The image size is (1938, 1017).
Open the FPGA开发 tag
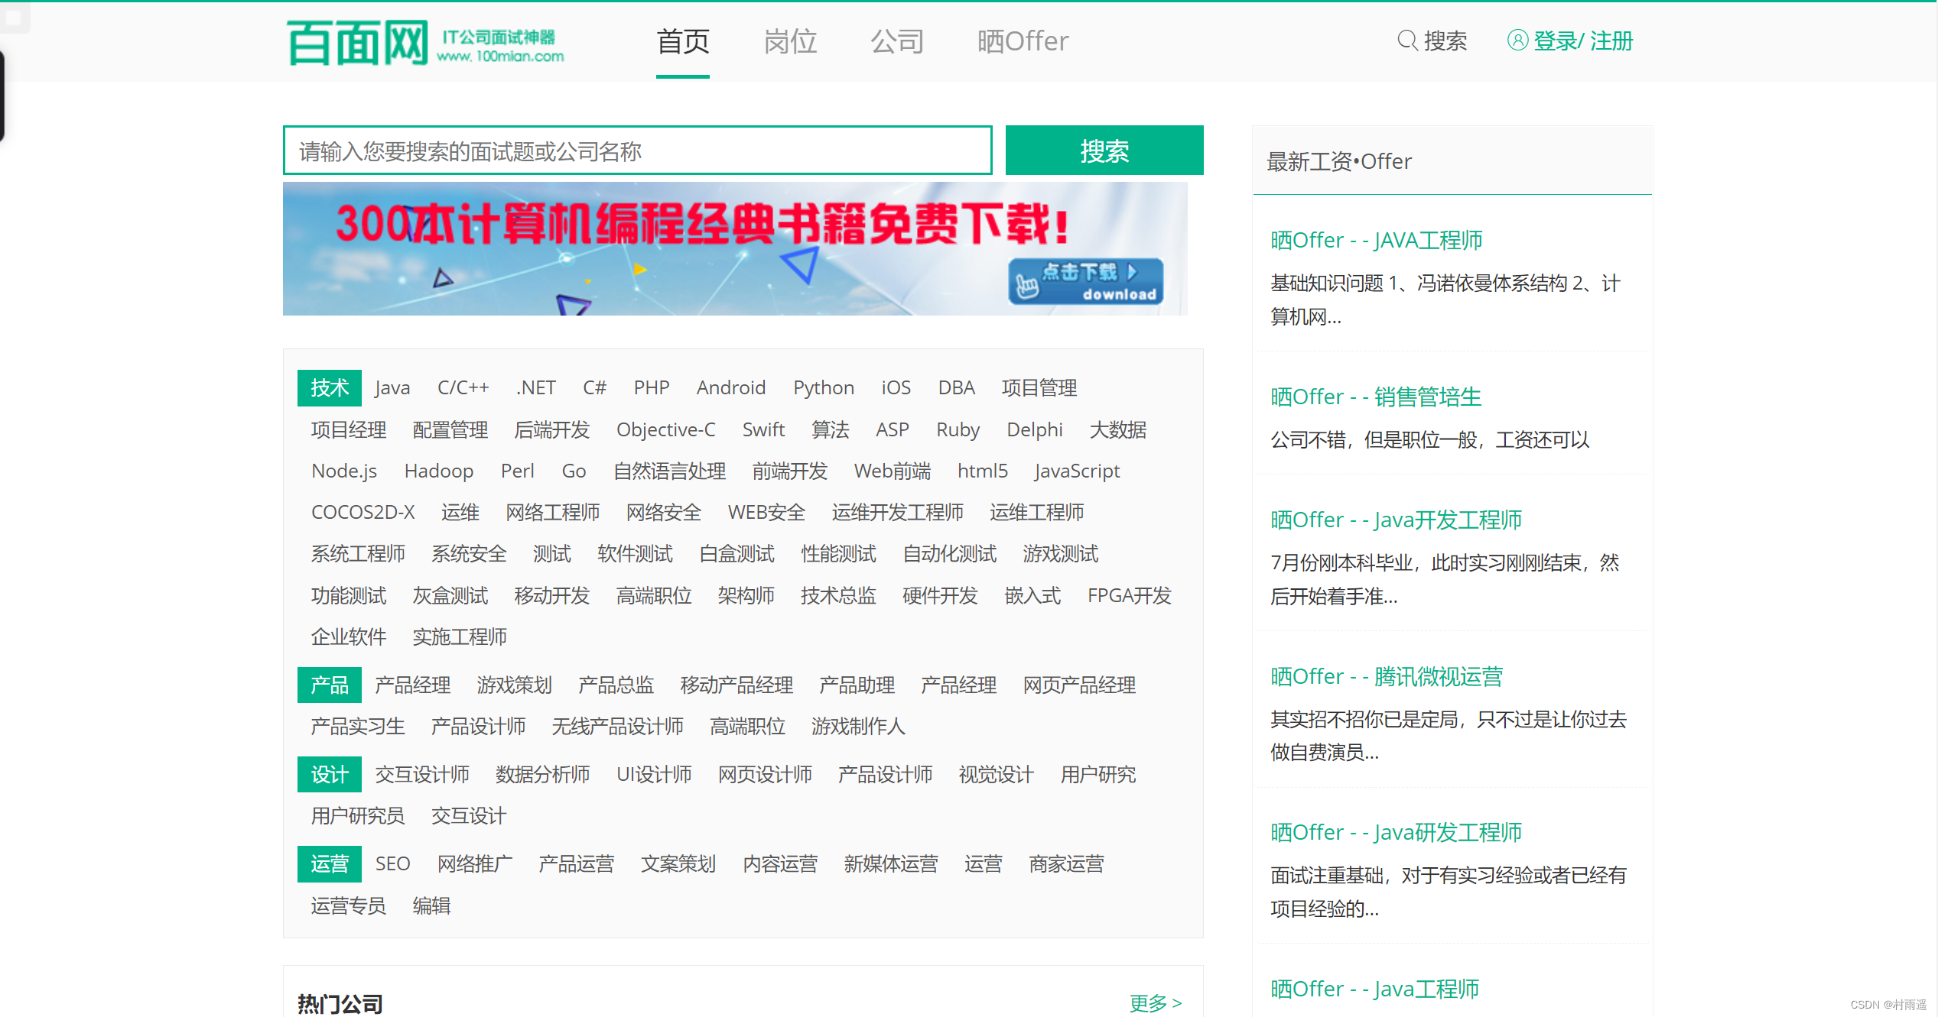pos(1130,596)
